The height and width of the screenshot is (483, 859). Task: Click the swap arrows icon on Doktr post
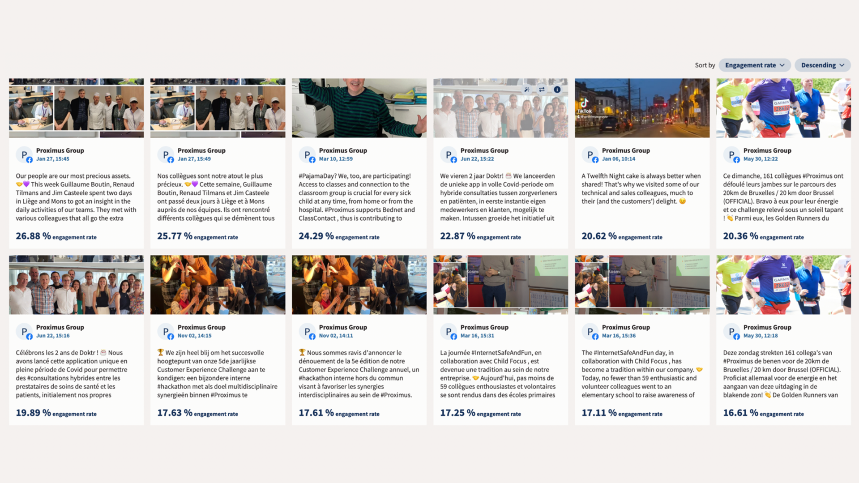(542, 90)
